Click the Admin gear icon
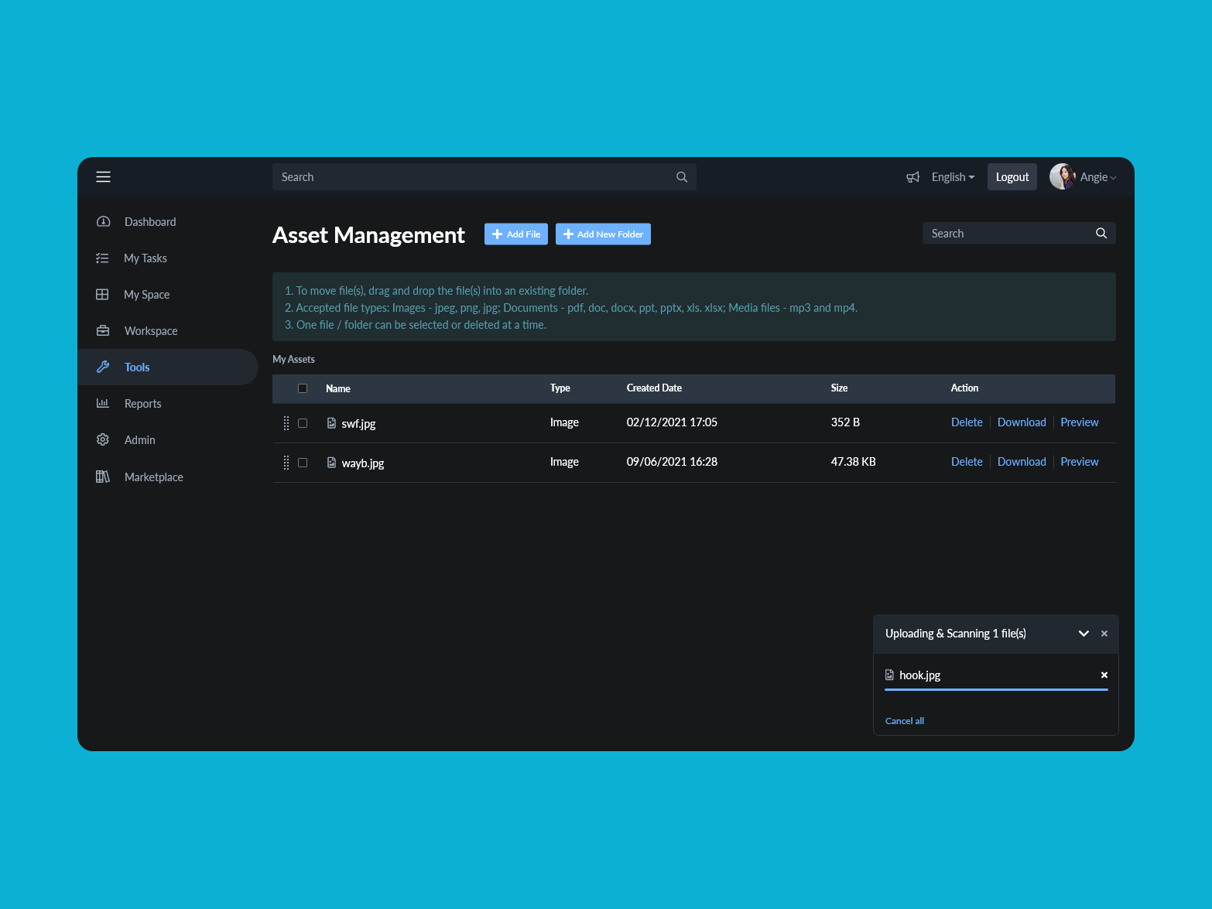The height and width of the screenshot is (909, 1212). pyautogui.click(x=103, y=440)
